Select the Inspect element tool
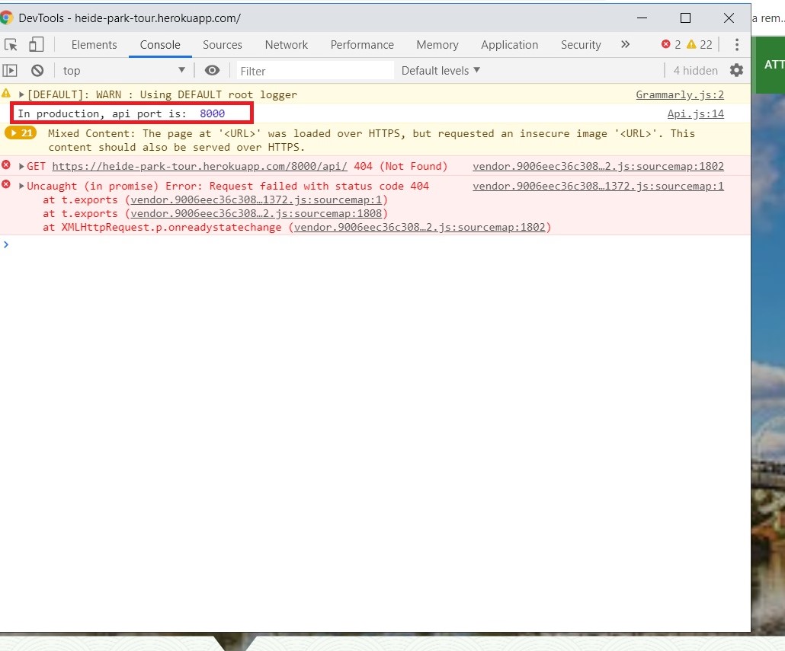This screenshot has height=651, width=785. pyautogui.click(x=11, y=44)
